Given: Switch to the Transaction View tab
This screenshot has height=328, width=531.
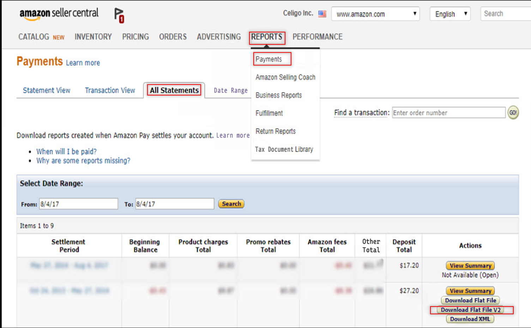Looking at the screenshot, I should click(x=110, y=91).
